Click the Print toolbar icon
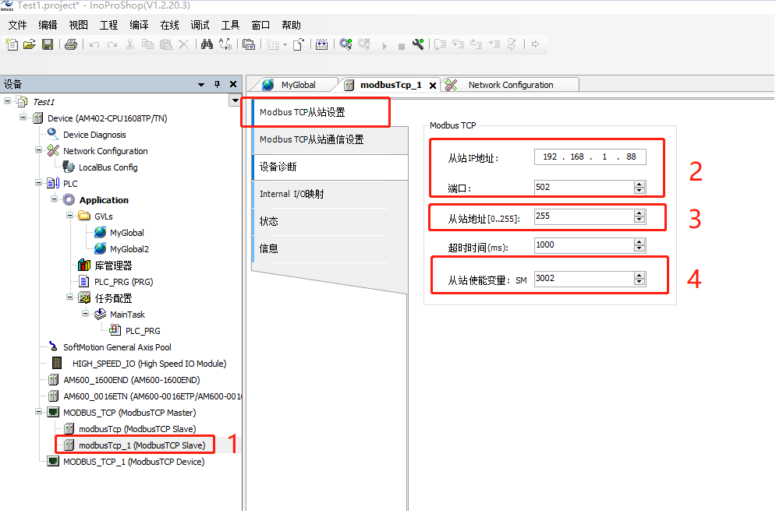This screenshot has width=776, height=517. [x=71, y=44]
